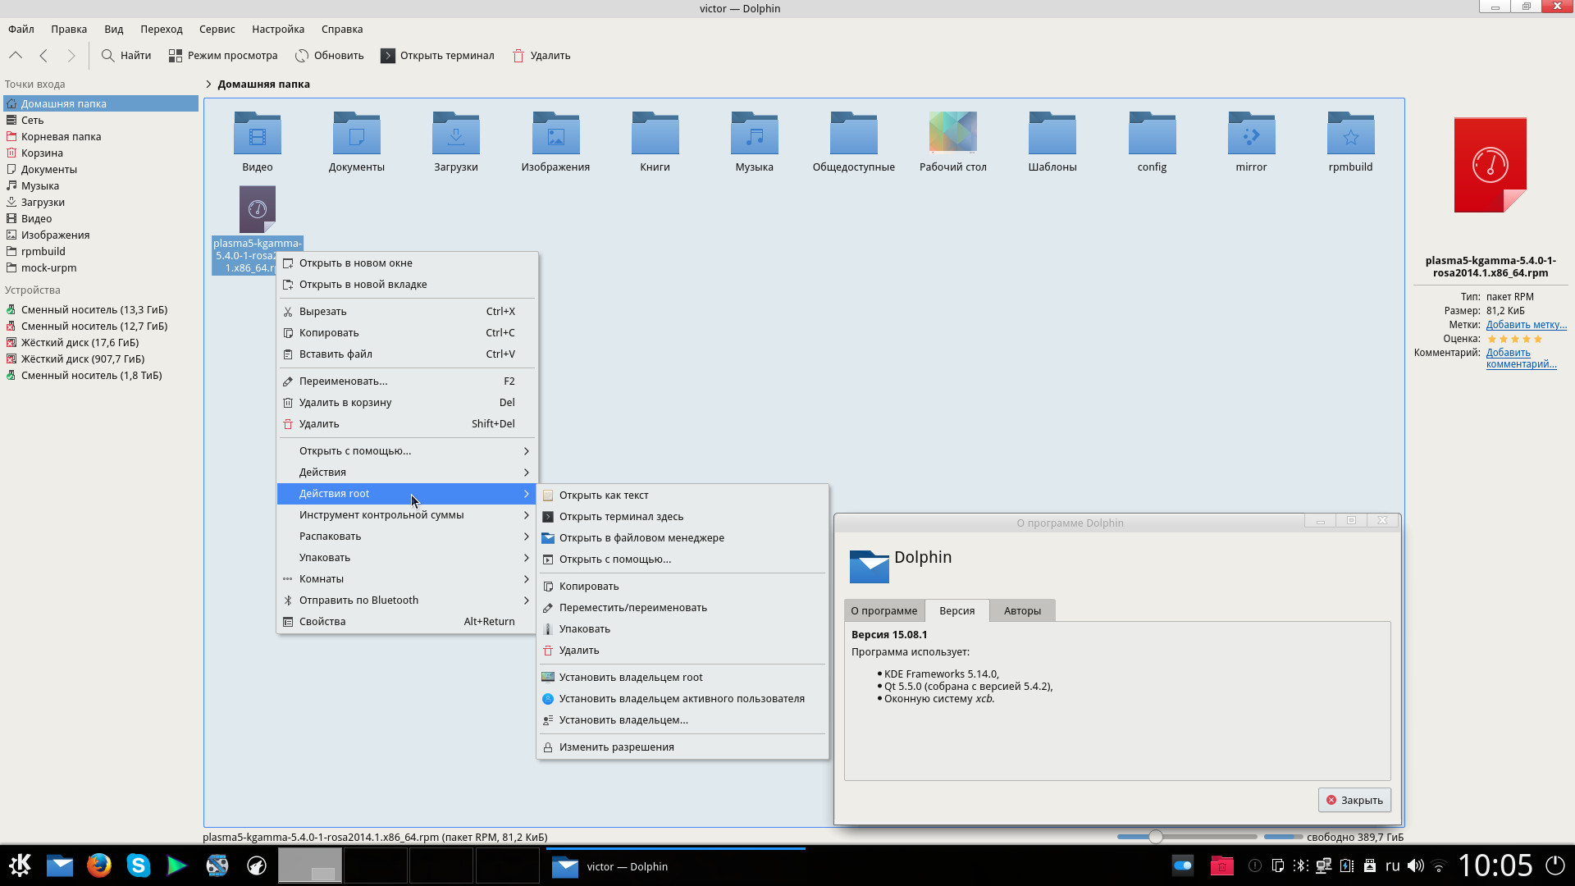Click the volume icon in system tray
1575x886 pixels.
1415,865
